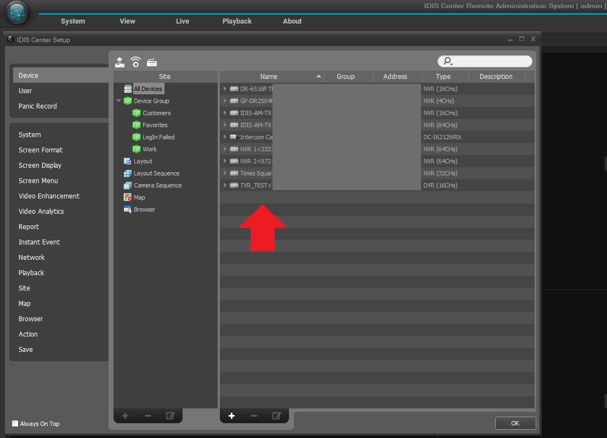Sort by the Name column sort arrow
The height and width of the screenshot is (438, 607).
(319, 76)
